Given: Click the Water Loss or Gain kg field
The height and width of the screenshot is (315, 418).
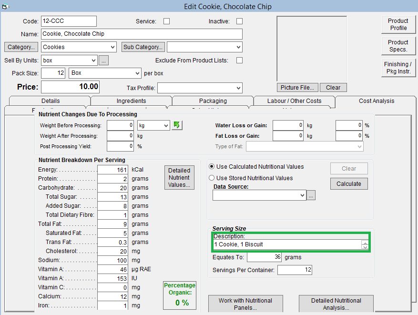Looking at the screenshot, I should (288, 125).
